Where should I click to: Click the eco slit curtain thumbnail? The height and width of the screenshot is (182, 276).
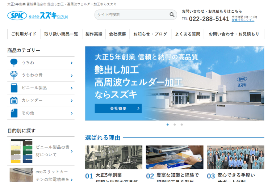21,175
